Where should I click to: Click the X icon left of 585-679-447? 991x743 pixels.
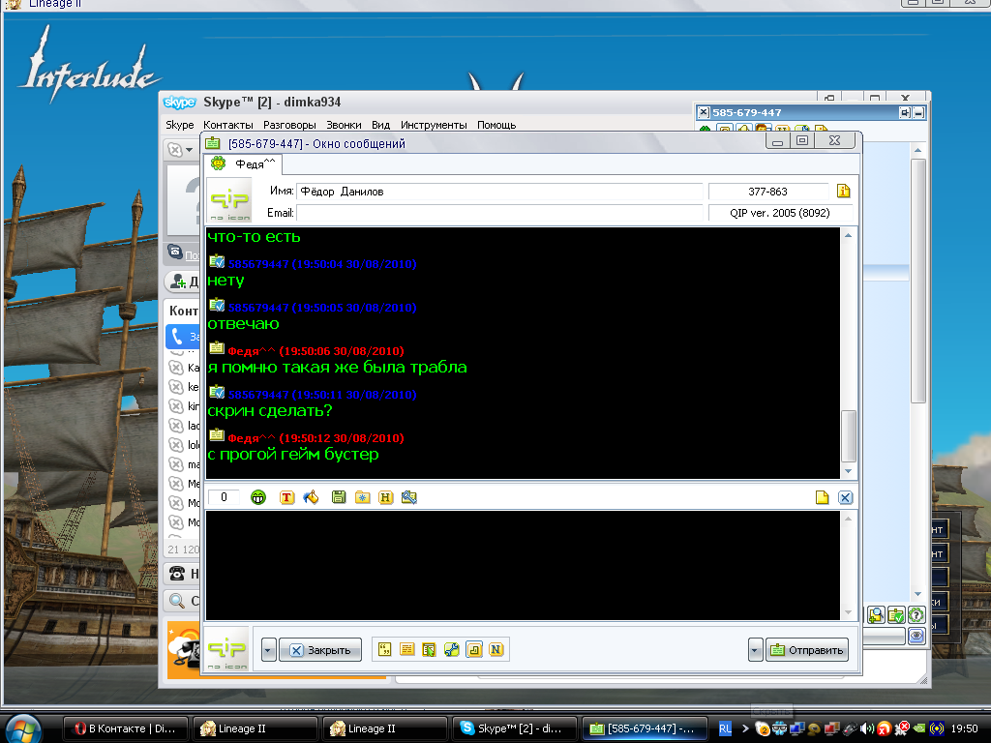[x=704, y=112]
